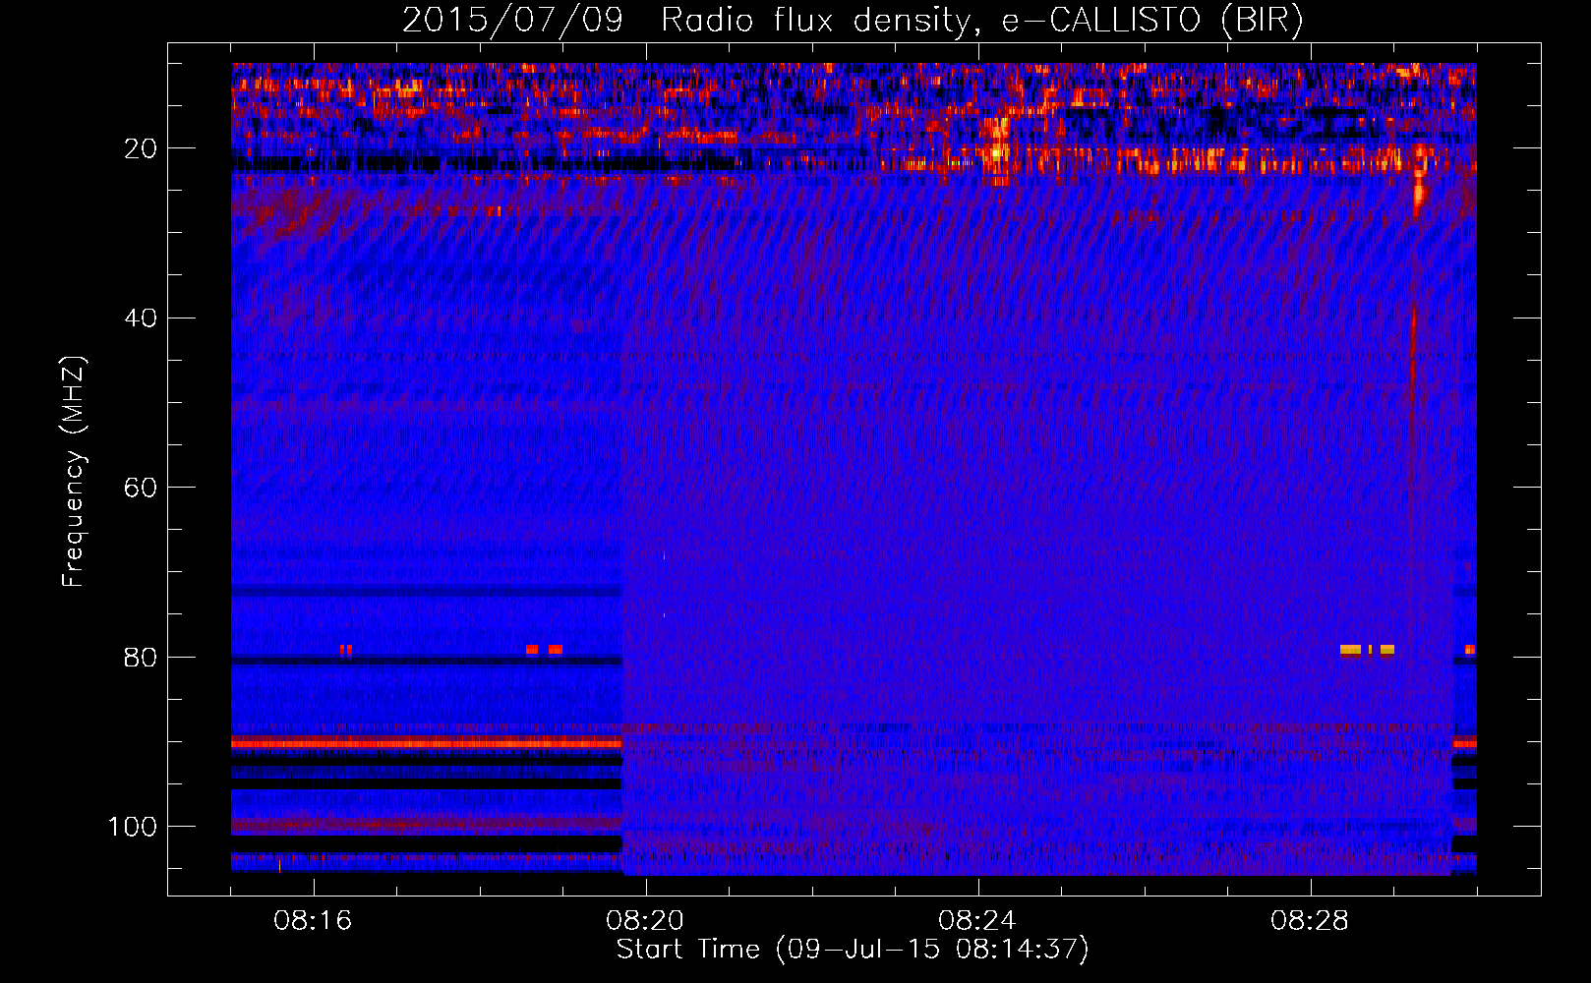Image resolution: width=1591 pixels, height=983 pixels.
Task: Click the bright red band near 90 MHz
Action: (426, 743)
